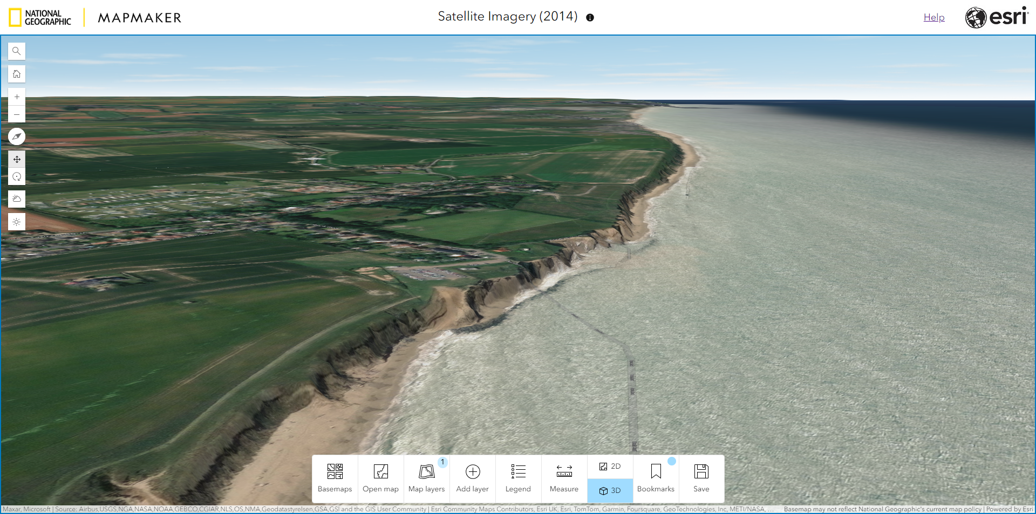Select the search tool
1036x514 pixels.
tap(17, 51)
